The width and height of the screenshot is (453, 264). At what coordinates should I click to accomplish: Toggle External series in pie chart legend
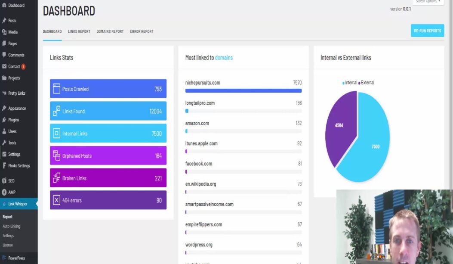coord(366,83)
